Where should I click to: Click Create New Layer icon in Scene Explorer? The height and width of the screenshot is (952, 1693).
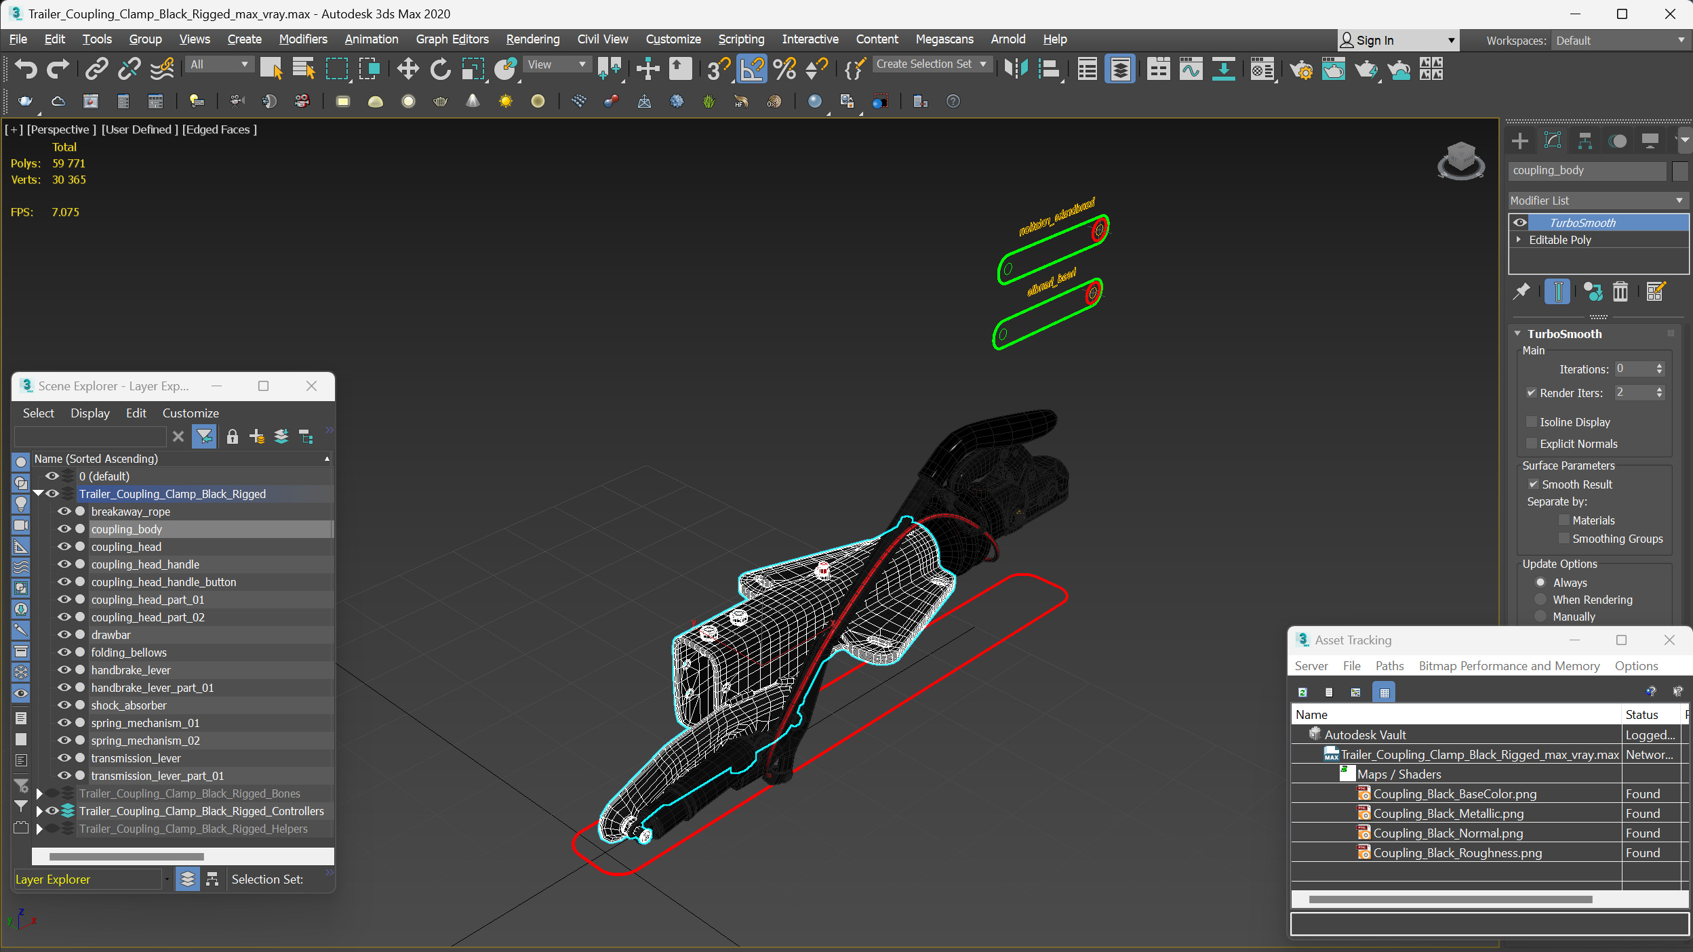256,436
